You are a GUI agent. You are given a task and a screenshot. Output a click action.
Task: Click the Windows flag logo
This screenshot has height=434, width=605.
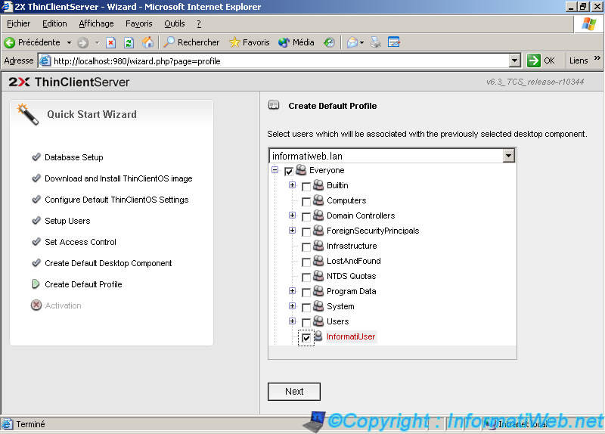(589, 24)
